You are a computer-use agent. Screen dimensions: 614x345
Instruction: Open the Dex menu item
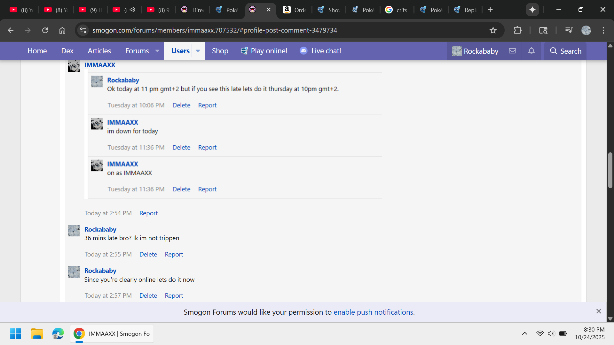coord(67,51)
